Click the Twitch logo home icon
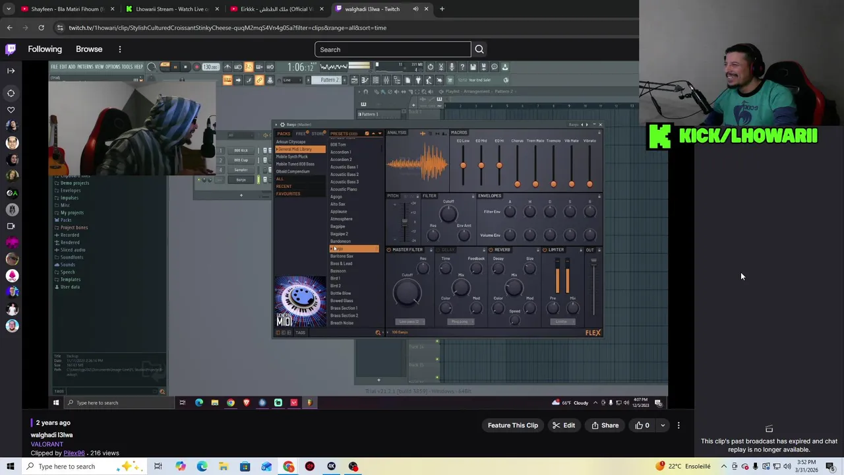The image size is (844, 475). 11,49
